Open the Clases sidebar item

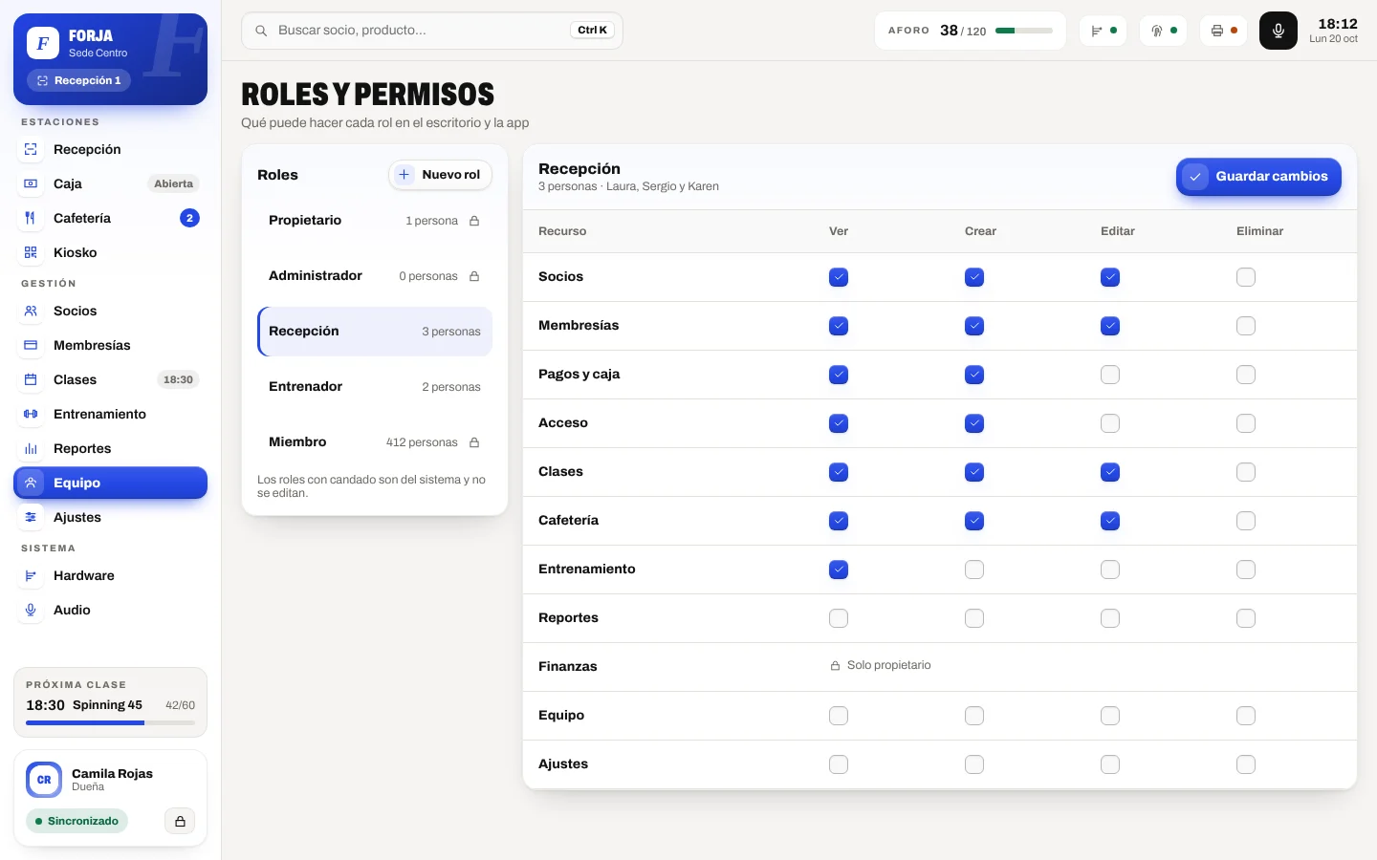point(110,380)
